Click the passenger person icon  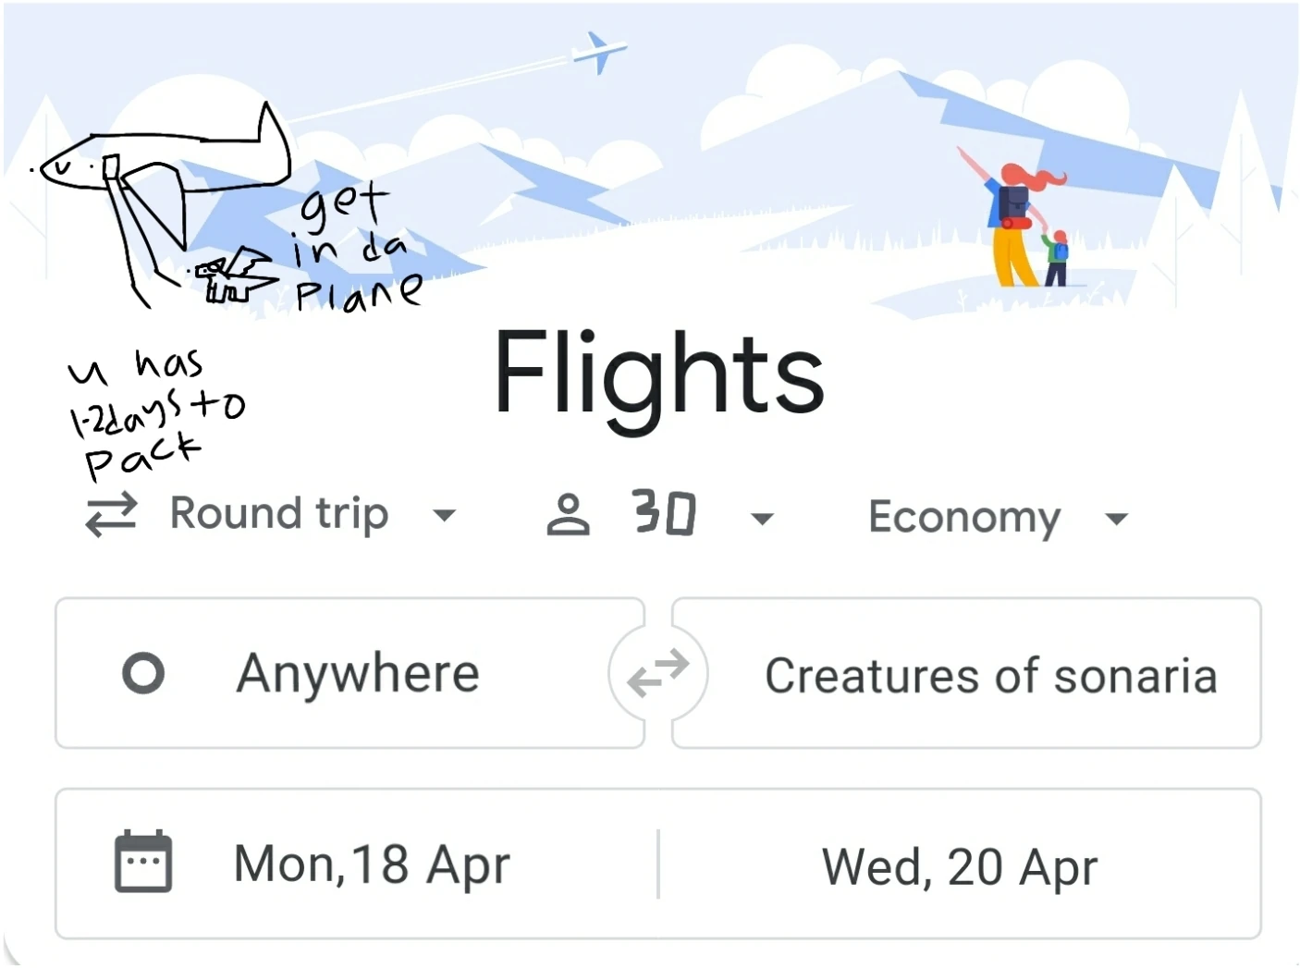point(568,515)
